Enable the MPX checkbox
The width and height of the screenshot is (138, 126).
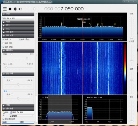[3, 43]
